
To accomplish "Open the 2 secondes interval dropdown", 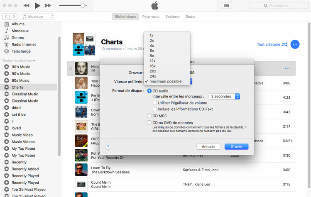I will point(225,96).
